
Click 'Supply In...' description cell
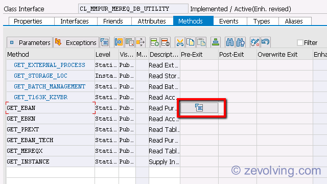[164, 162]
